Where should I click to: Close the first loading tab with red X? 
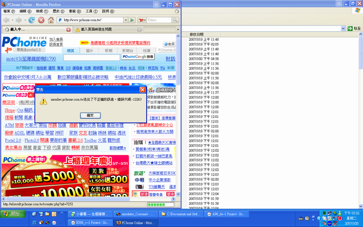point(69,29)
